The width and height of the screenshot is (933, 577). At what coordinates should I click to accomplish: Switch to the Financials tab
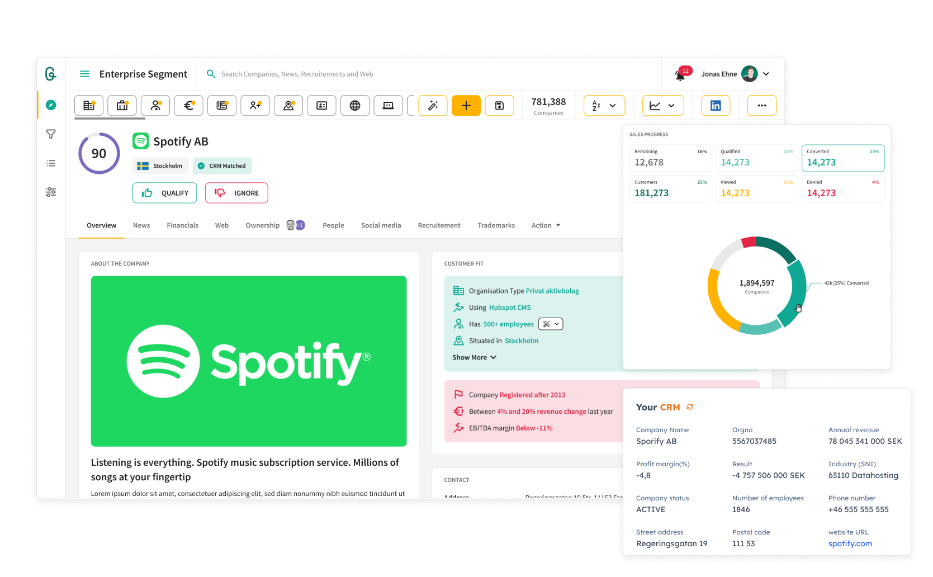pos(182,225)
